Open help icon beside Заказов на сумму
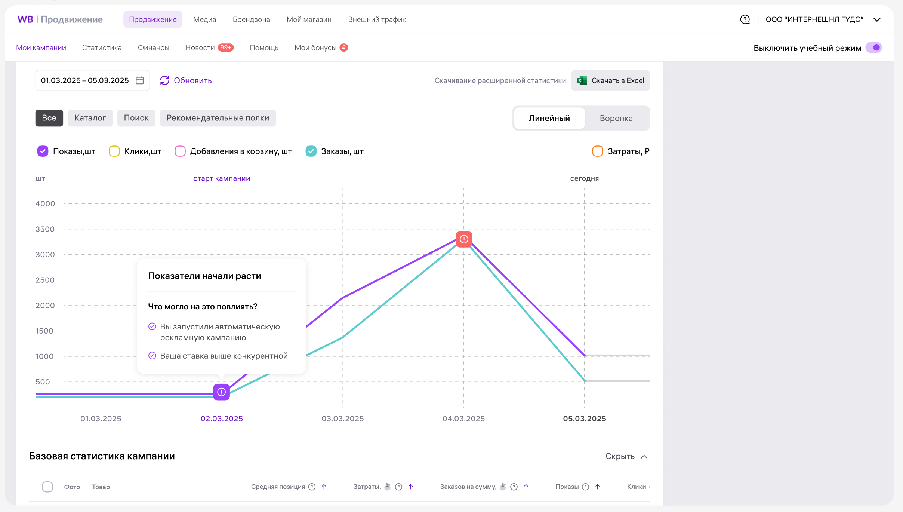Image resolution: width=903 pixels, height=512 pixels. 514,487
